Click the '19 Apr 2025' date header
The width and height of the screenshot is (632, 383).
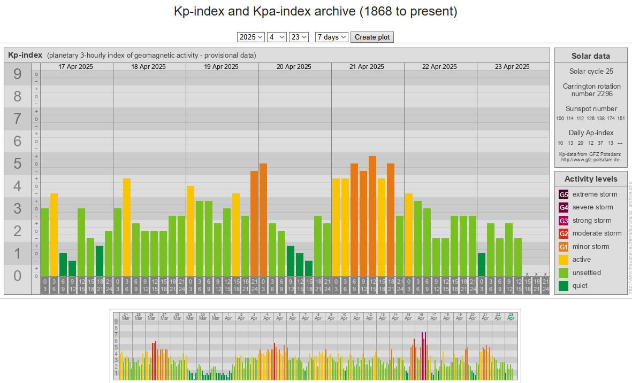222,67
